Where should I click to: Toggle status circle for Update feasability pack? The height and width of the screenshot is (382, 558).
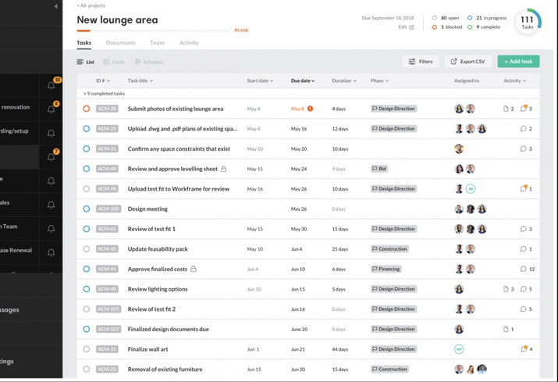click(x=86, y=248)
